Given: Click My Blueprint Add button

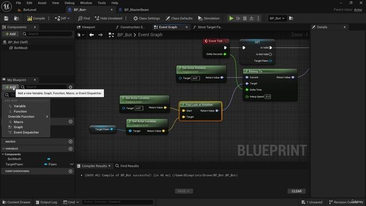Looking at the screenshot, I should 10,87.
